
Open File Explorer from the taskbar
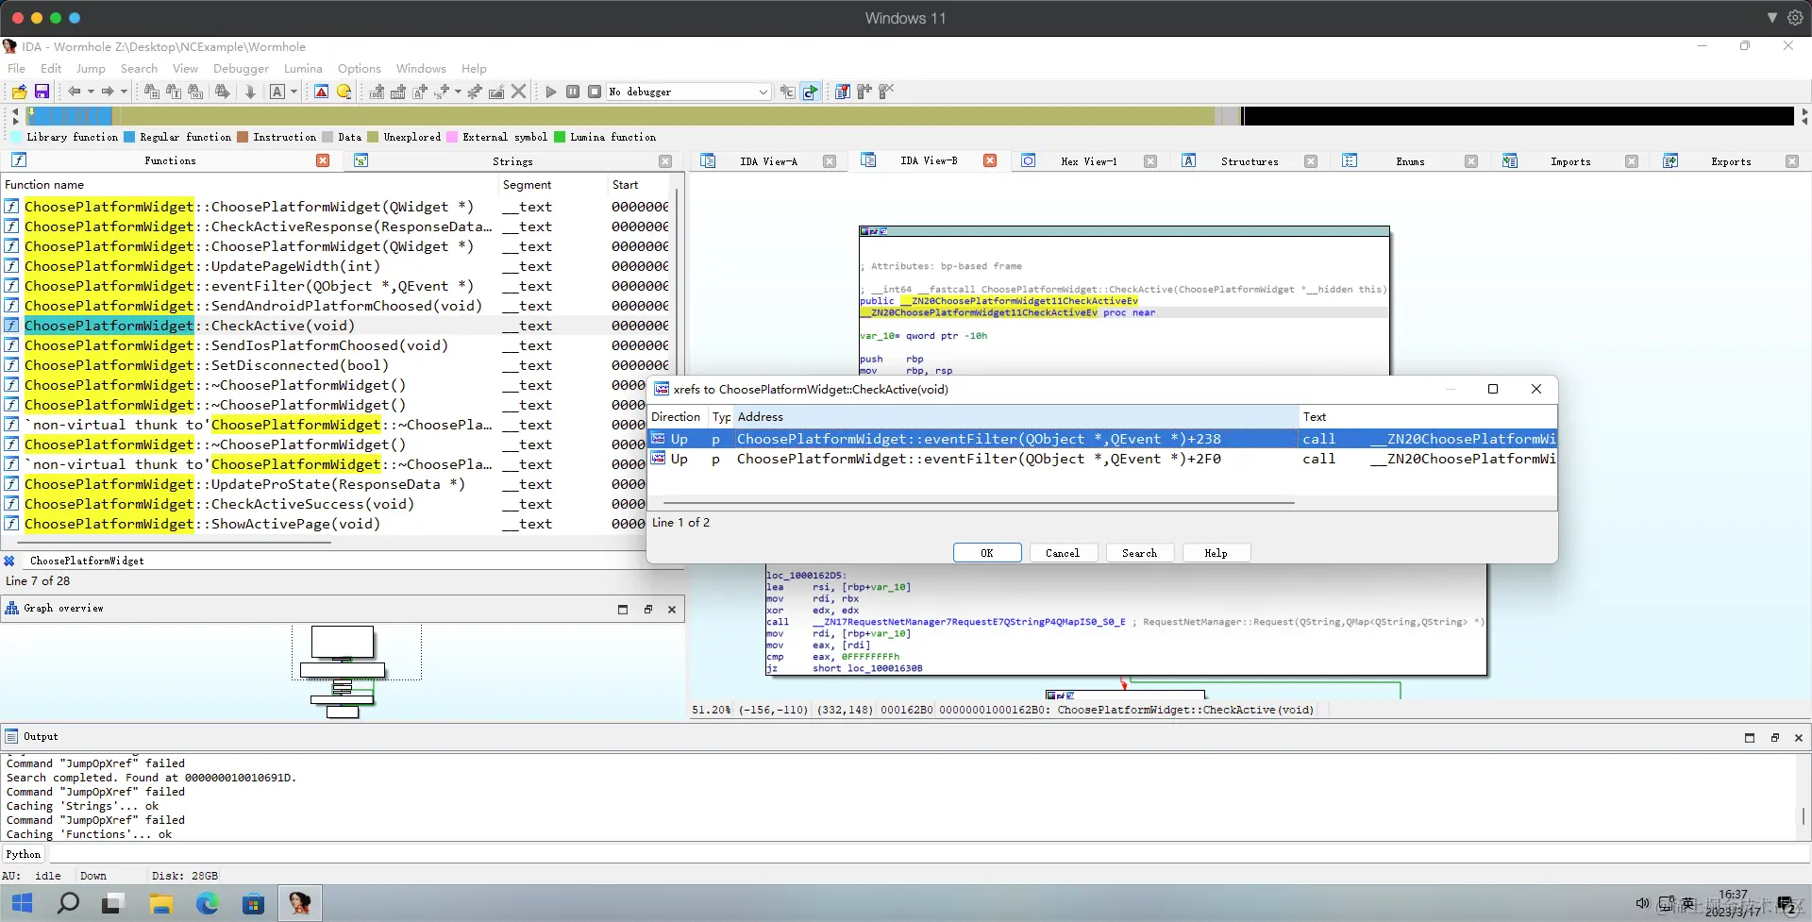click(x=161, y=903)
